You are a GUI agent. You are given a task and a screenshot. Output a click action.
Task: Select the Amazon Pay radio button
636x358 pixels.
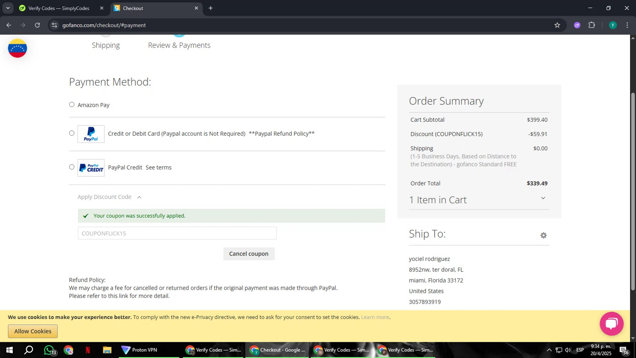(x=72, y=105)
